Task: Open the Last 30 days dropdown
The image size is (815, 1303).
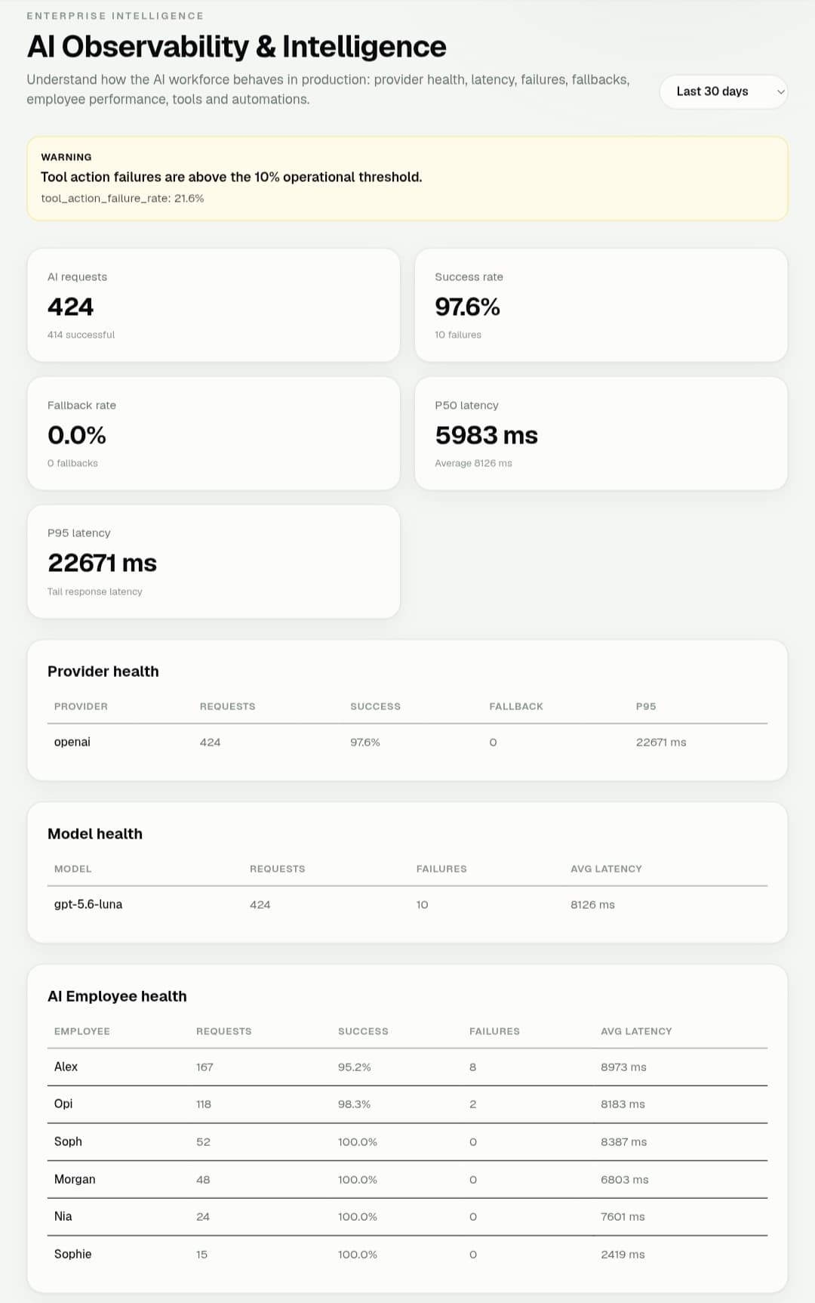Action: point(723,91)
